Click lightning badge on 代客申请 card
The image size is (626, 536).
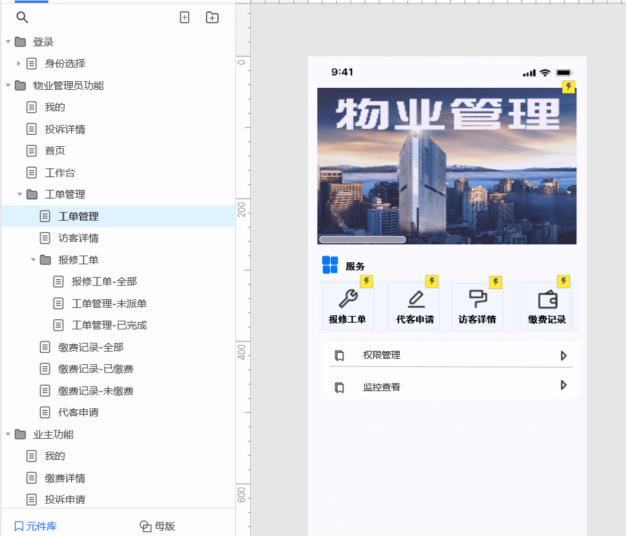click(432, 281)
